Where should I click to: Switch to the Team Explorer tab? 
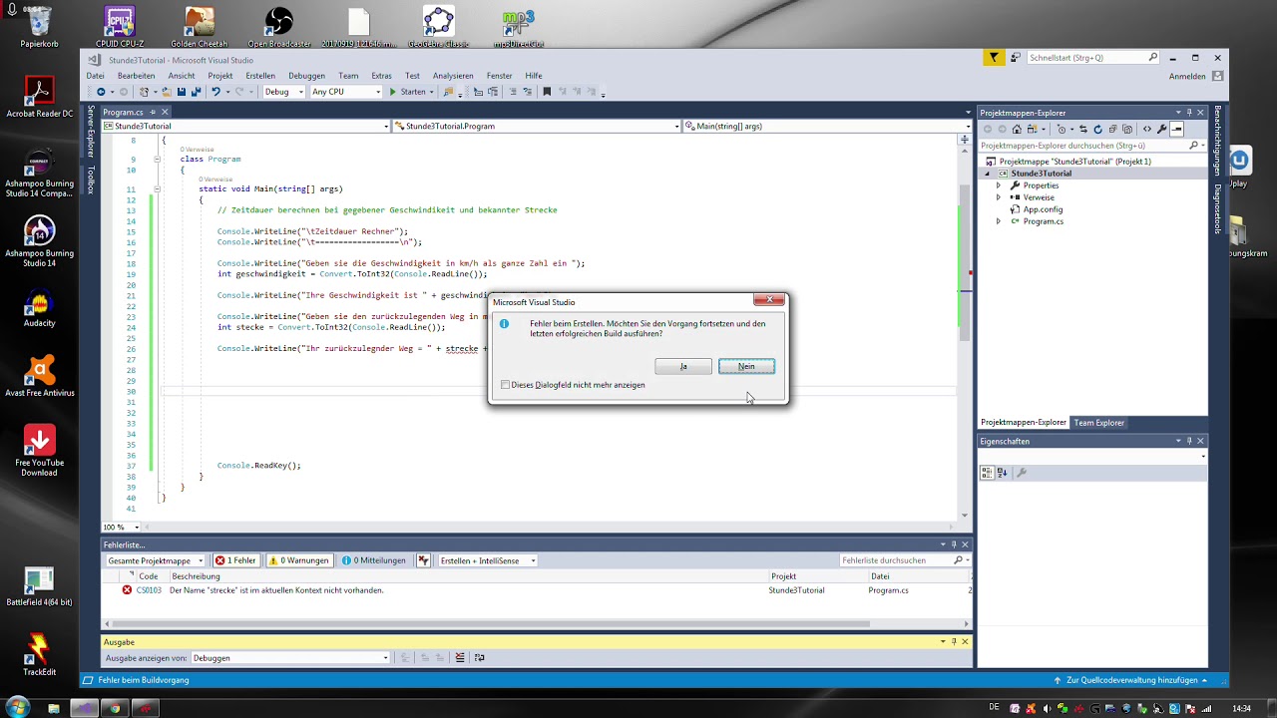click(x=1098, y=423)
